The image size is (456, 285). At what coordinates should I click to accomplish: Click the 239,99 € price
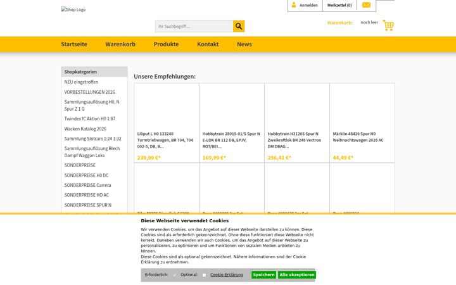click(149, 158)
